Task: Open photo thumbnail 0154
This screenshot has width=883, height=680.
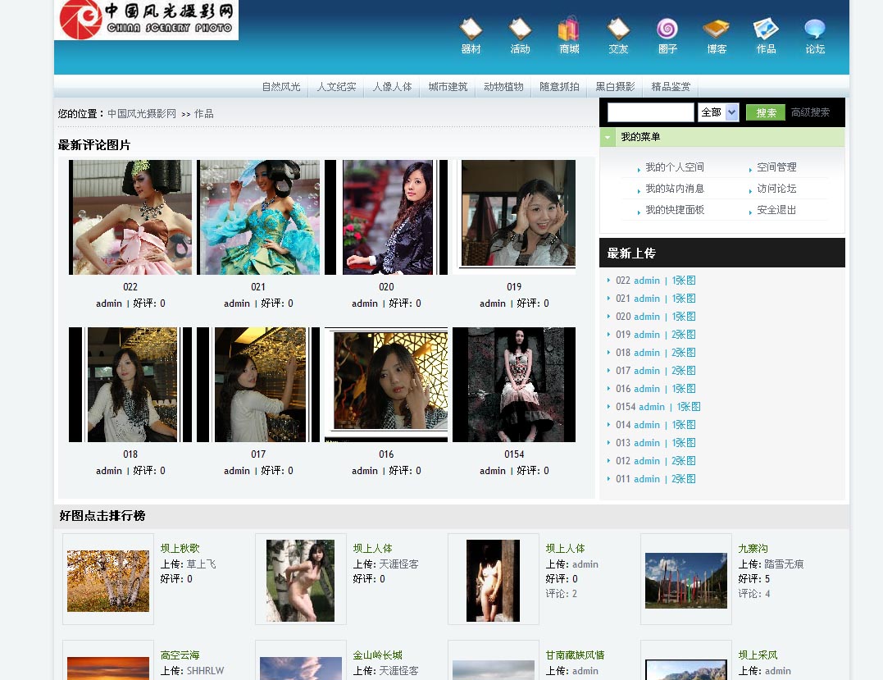Action: [x=514, y=385]
